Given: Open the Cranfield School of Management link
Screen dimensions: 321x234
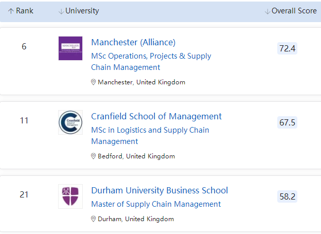Looking at the screenshot, I should [156, 116].
